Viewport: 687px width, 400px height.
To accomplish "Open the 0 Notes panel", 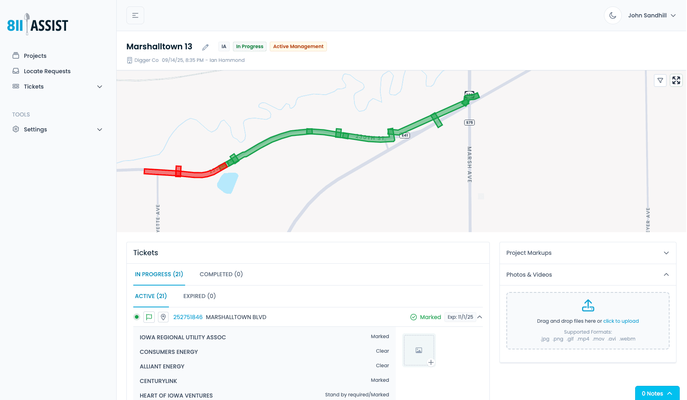I will click(657, 393).
